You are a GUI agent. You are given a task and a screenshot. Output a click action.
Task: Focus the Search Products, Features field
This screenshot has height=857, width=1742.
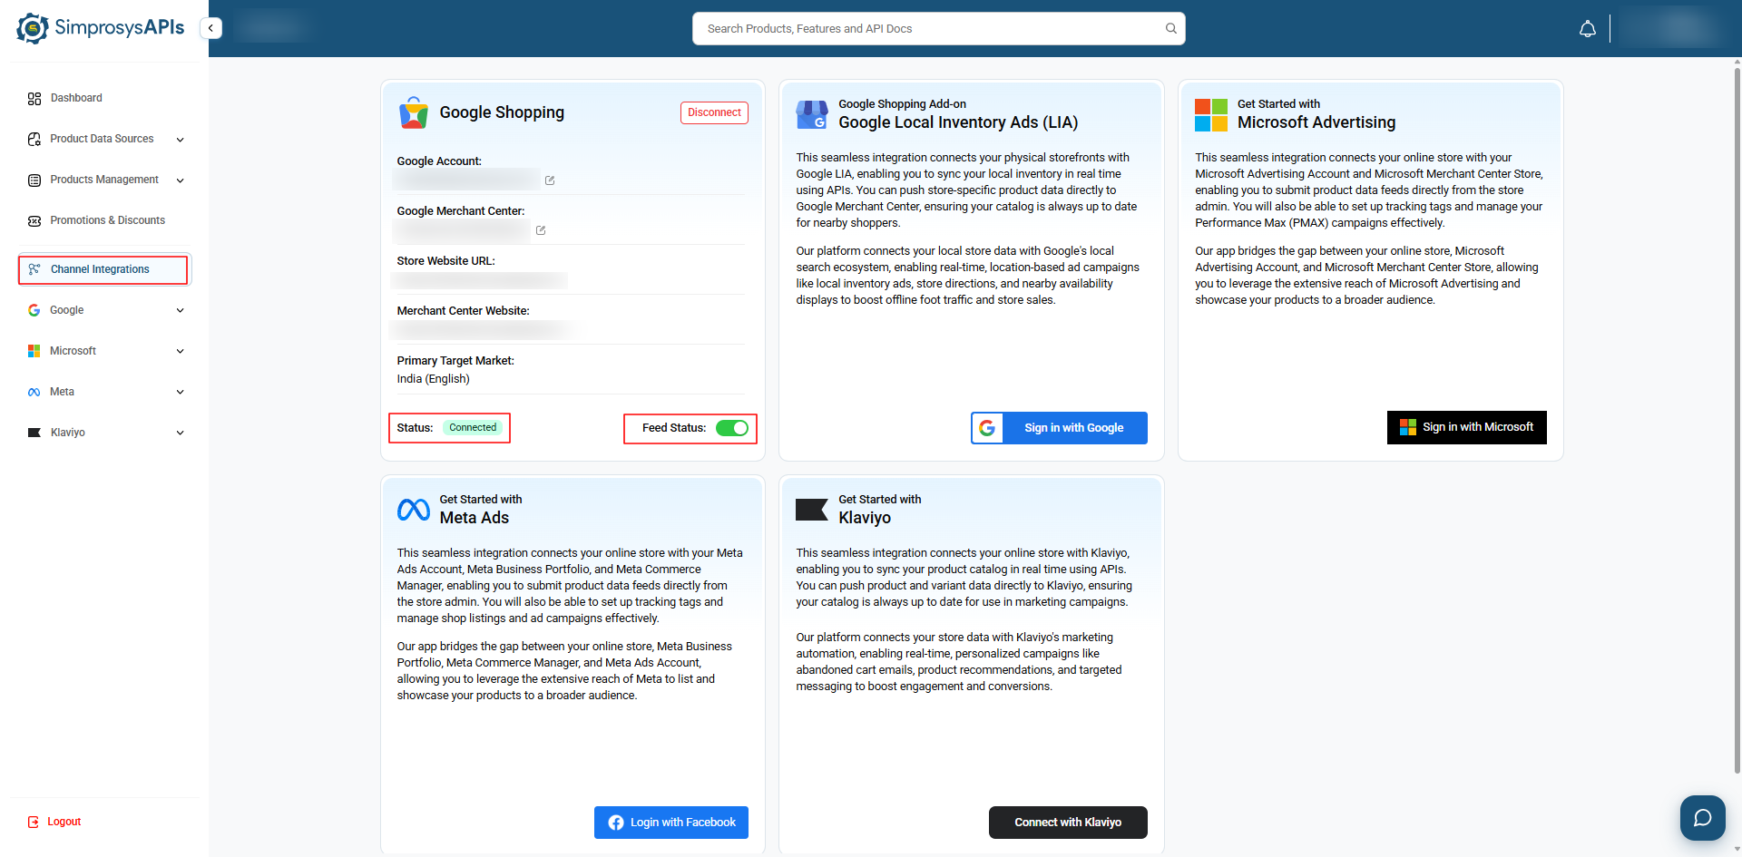[x=938, y=29]
